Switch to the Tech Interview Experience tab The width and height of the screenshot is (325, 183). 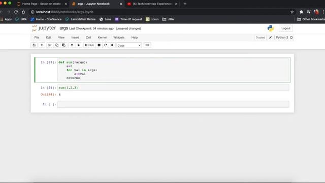tap(152, 4)
